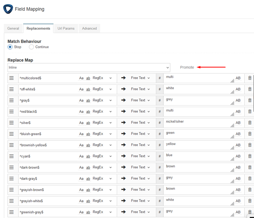
Task: Open Free Text dropdown for ^off-white$ row
Action: coord(140,89)
